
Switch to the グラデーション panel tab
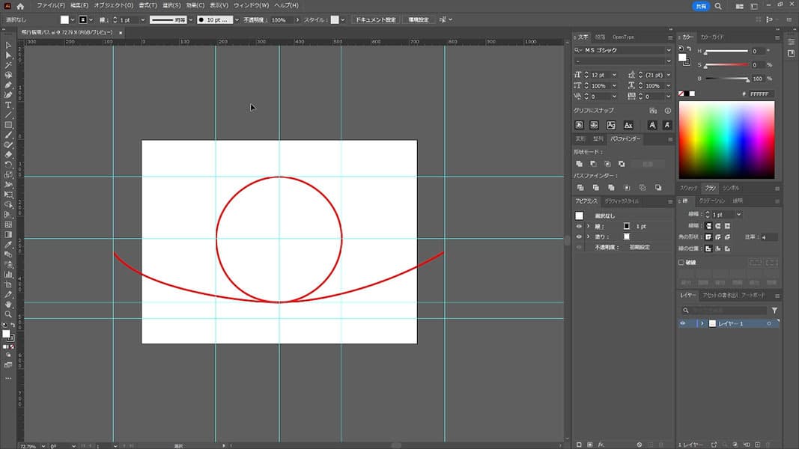click(x=711, y=201)
